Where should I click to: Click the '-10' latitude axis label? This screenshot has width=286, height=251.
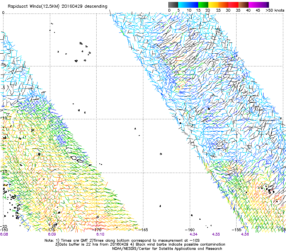click(x=4, y=118)
